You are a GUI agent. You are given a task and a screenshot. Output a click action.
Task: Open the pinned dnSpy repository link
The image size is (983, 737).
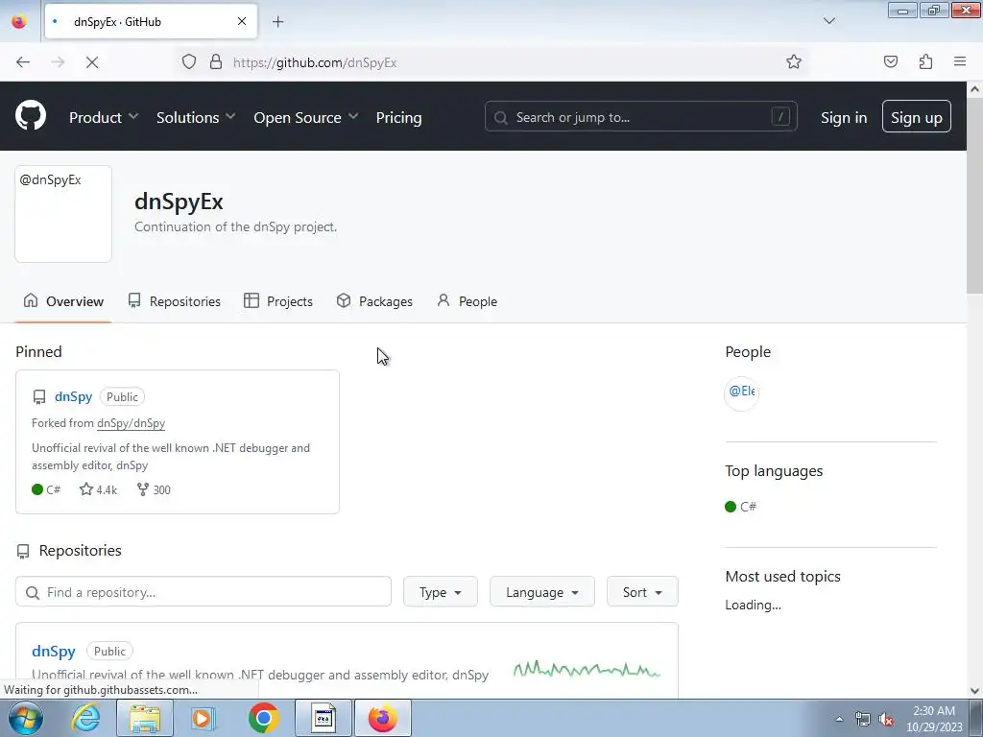[x=73, y=396]
